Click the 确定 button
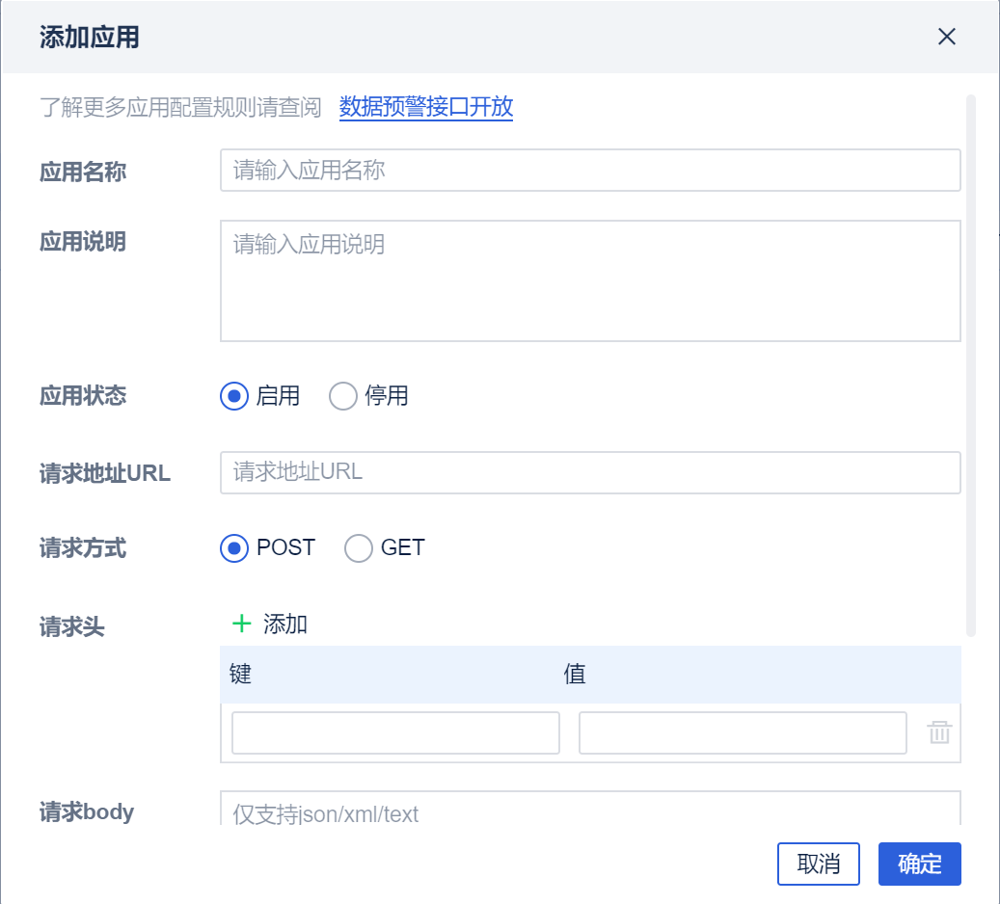 [x=919, y=864]
